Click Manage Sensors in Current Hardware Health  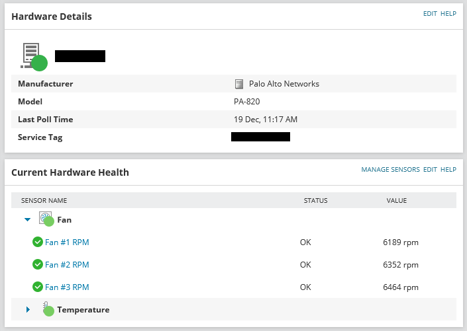click(x=390, y=170)
